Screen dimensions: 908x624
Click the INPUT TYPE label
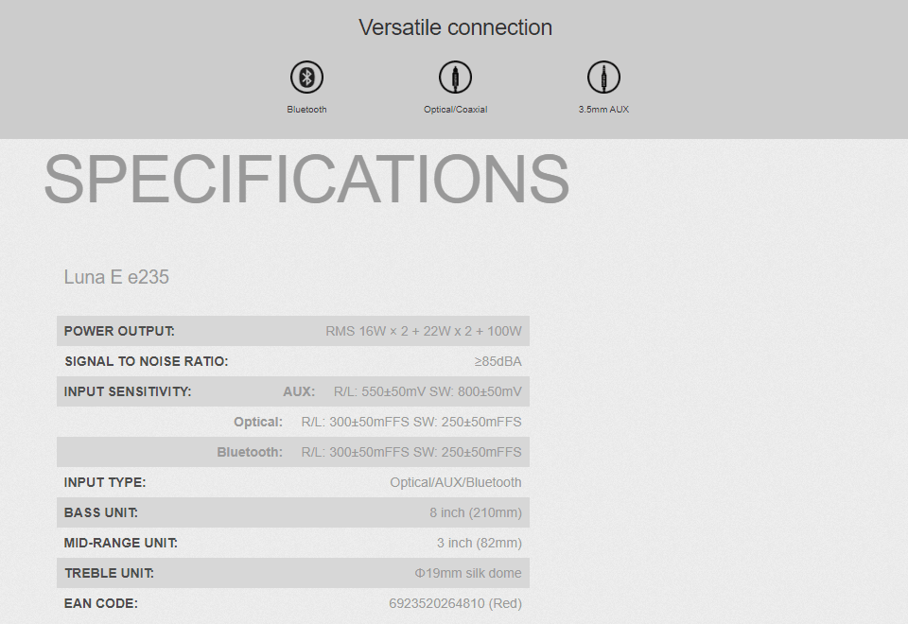(105, 482)
